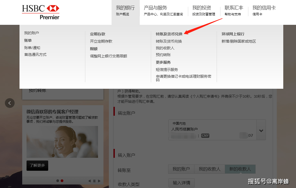Viewport: 296px width, 188px height.
Task: Click carousel previous triangle icon
Action: point(89,181)
